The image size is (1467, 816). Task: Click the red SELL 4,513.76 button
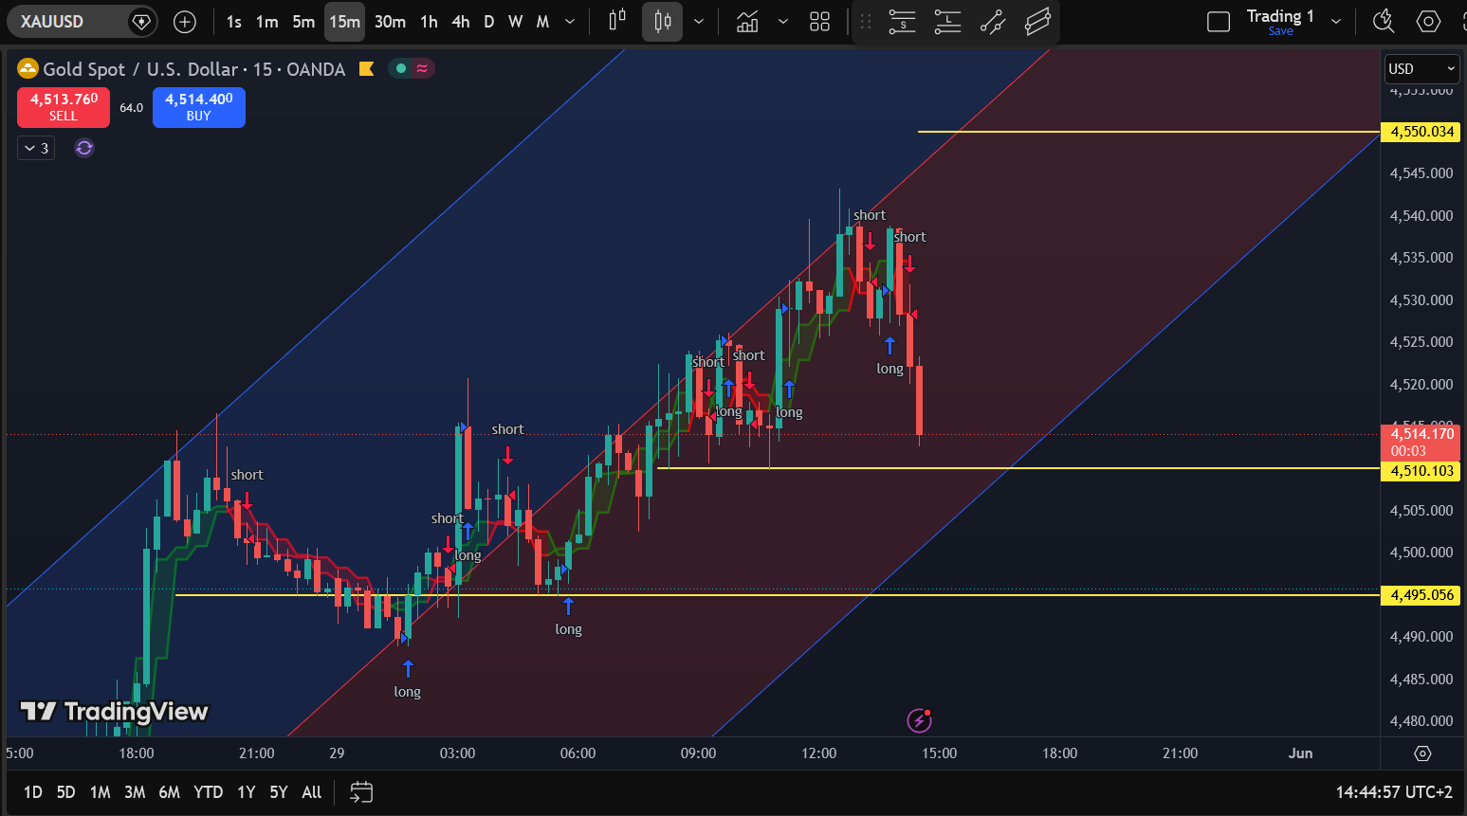click(x=64, y=107)
